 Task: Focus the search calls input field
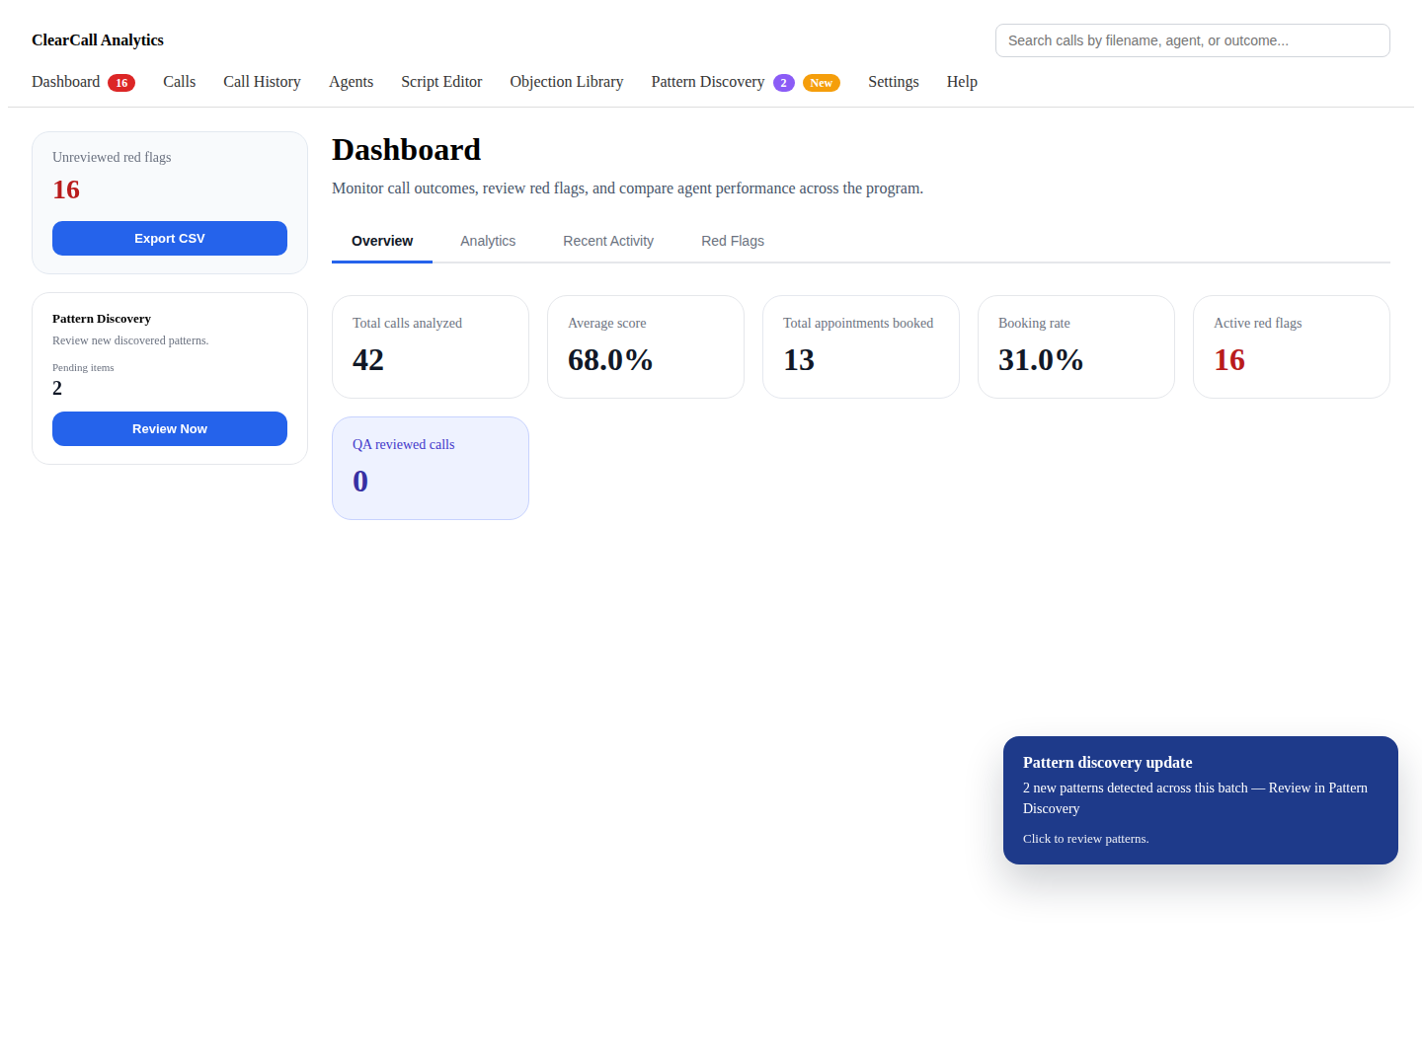(1193, 40)
